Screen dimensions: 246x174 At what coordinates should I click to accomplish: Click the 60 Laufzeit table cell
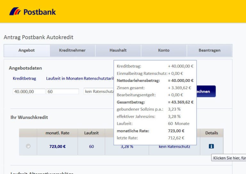click(91, 146)
